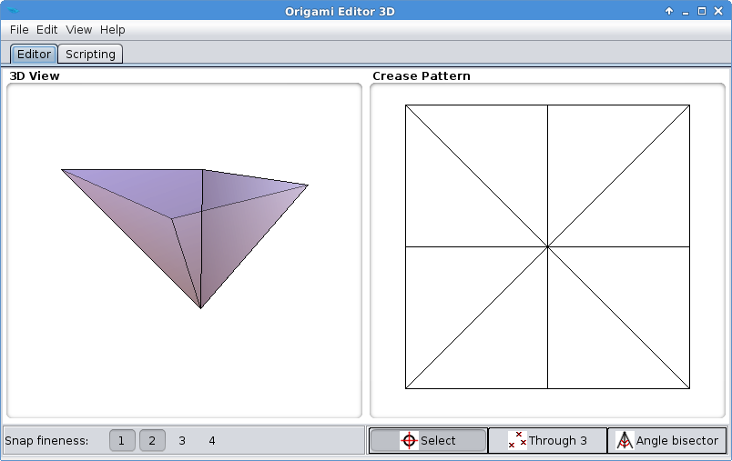
Task: Minimize the Origami Editor 3D window
Action: 686,11
